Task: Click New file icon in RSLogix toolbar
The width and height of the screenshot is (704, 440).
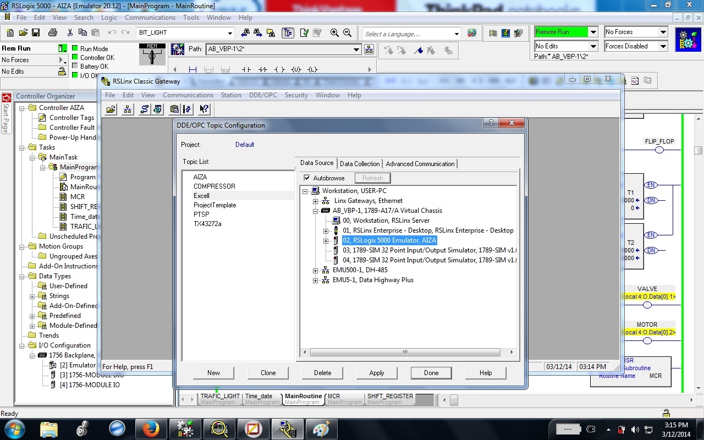Action: [x=10, y=33]
